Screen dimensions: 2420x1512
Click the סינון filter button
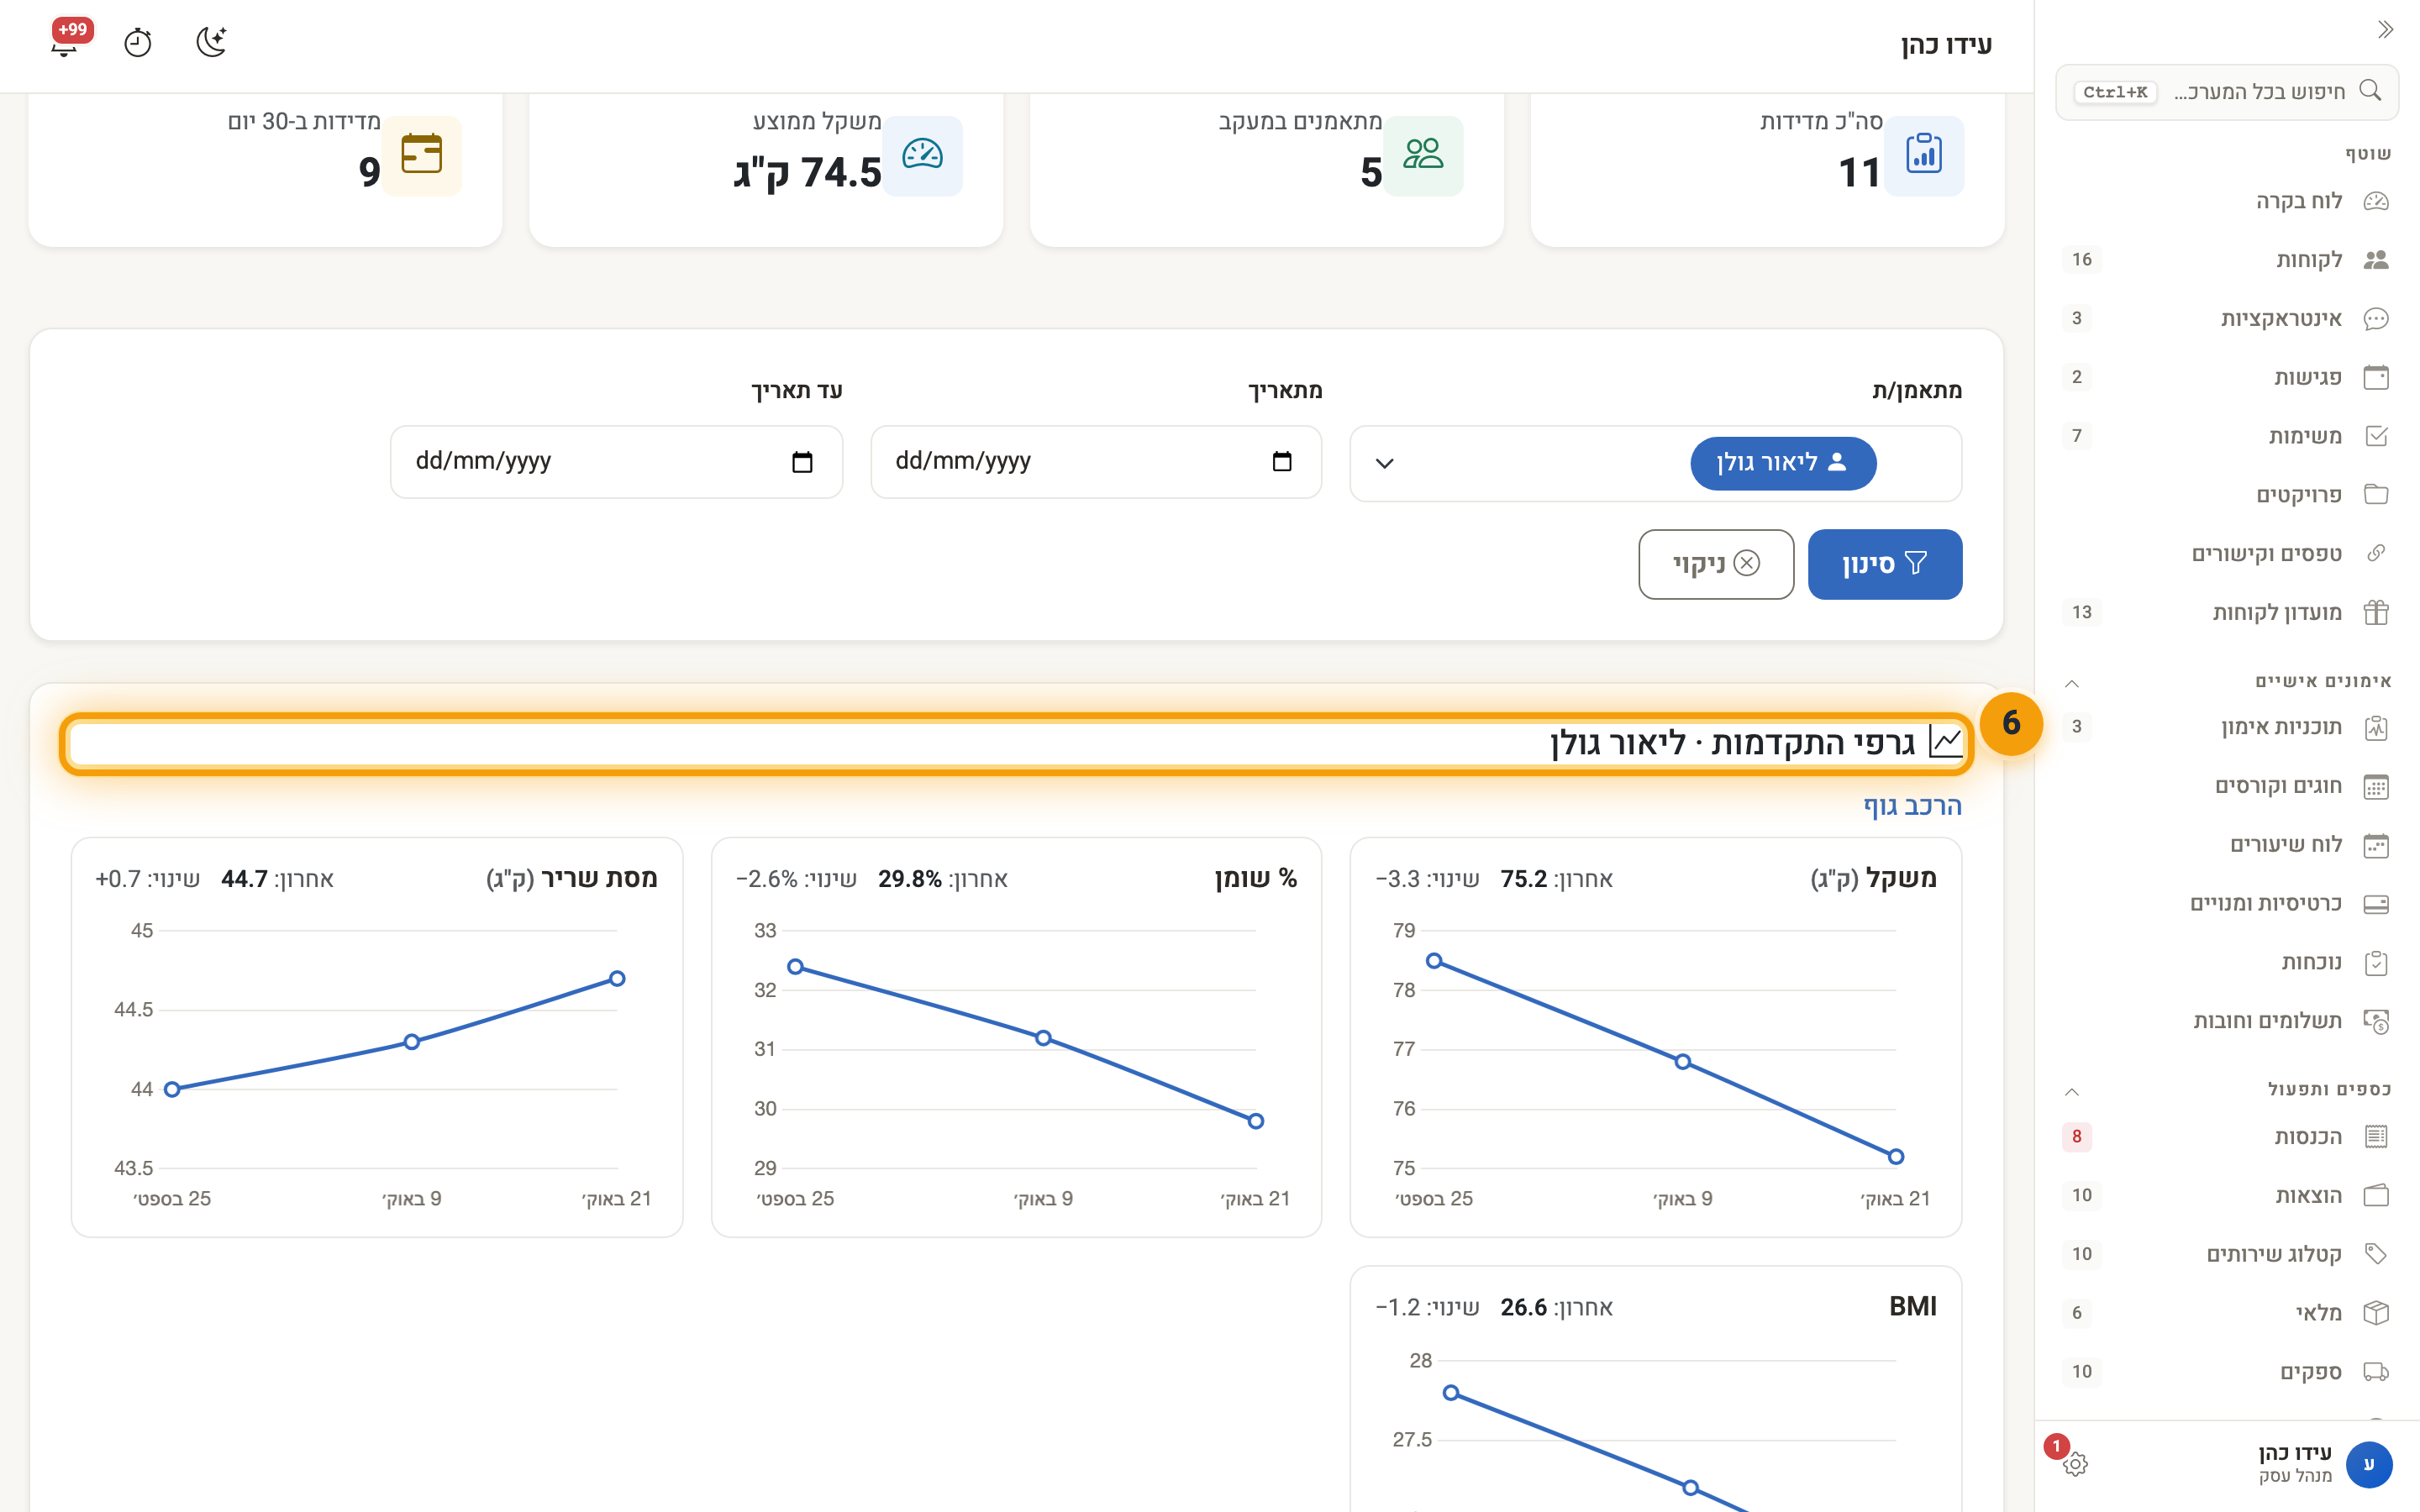(x=1885, y=564)
